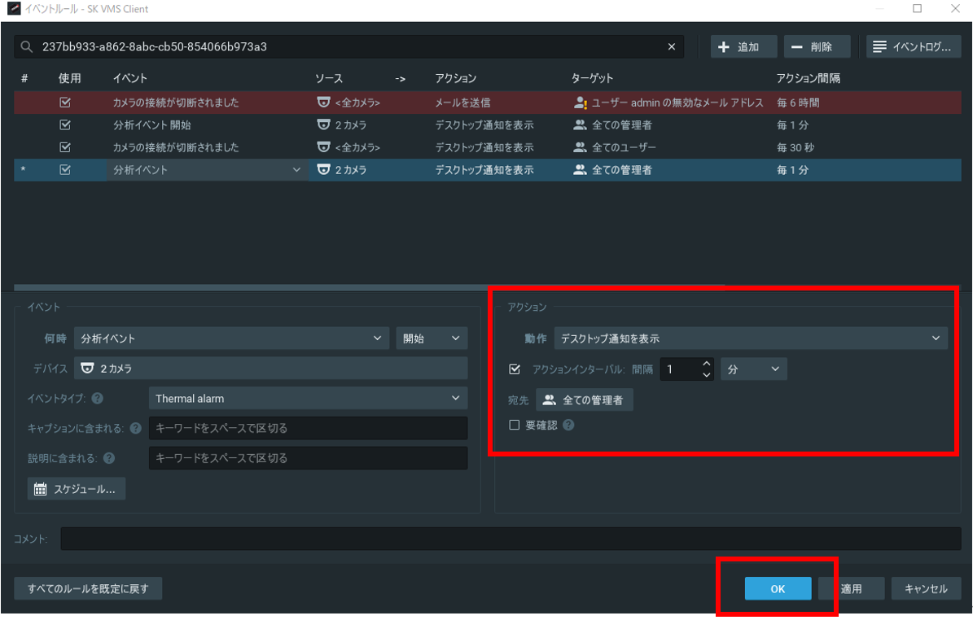Click the calendar icon on スケジュール button
973x620 pixels.
tap(41, 489)
